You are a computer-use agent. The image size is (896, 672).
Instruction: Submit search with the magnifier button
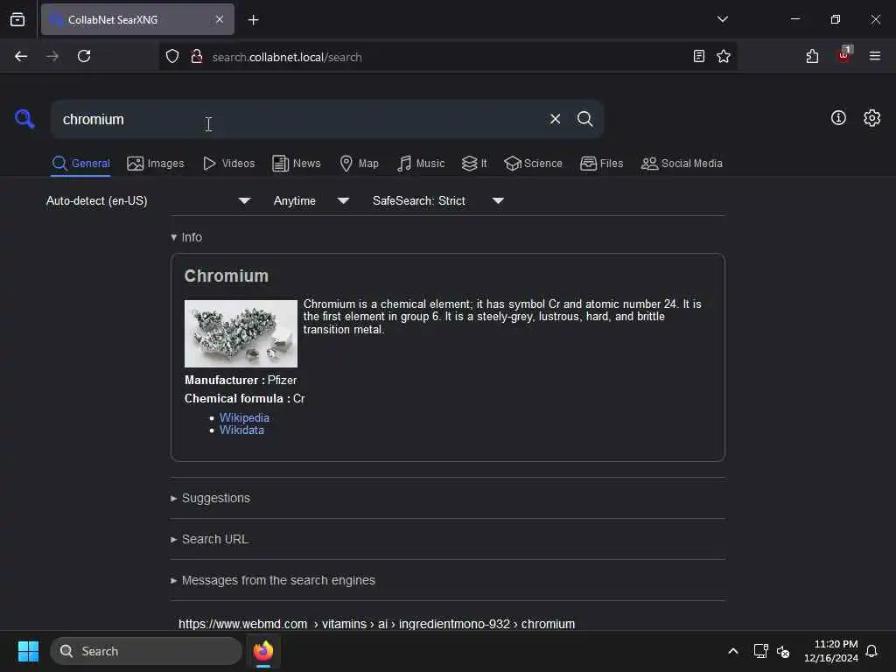584,119
